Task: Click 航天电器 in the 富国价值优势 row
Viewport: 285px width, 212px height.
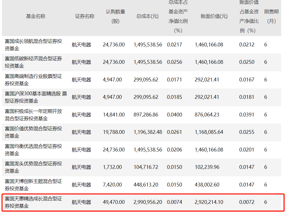Action: [x=82, y=132]
